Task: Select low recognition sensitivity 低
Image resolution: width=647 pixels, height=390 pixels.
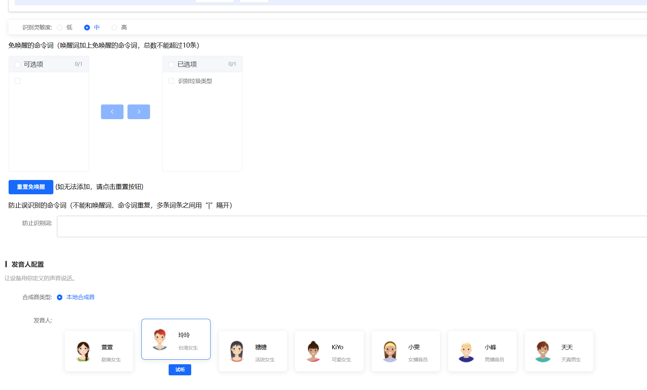Action: pyautogui.click(x=60, y=28)
